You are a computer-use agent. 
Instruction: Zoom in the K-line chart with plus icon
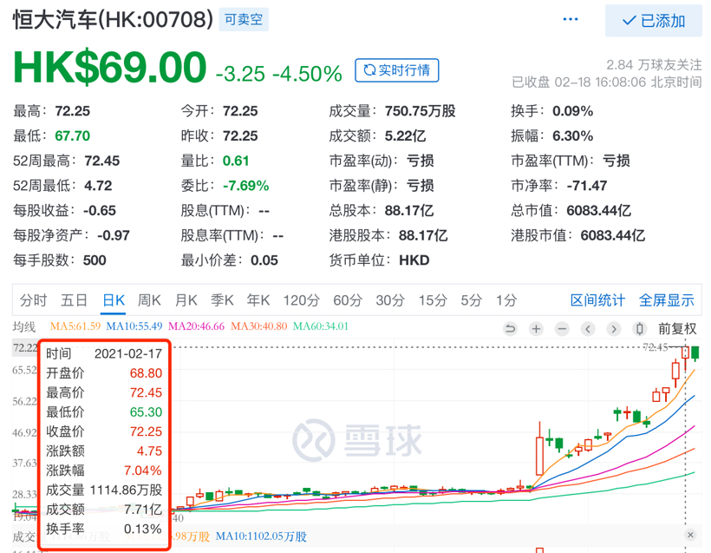(x=537, y=329)
